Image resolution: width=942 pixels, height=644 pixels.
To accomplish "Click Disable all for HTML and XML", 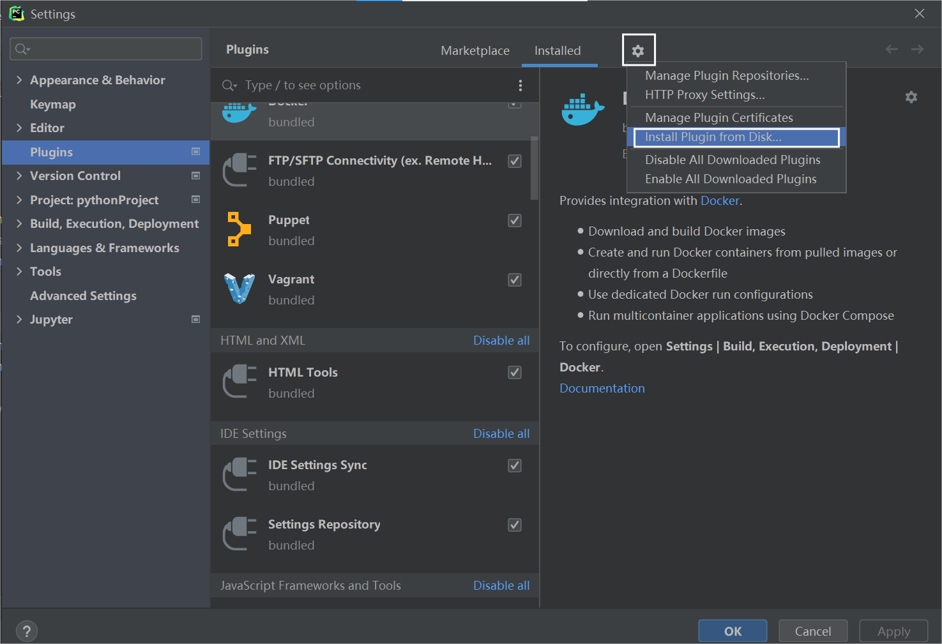I will (501, 340).
